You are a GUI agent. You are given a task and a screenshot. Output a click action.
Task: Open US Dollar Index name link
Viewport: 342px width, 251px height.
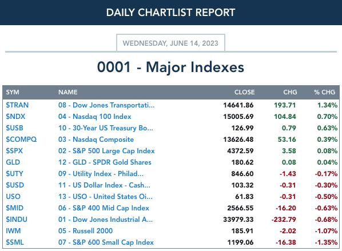coord(104,185)
